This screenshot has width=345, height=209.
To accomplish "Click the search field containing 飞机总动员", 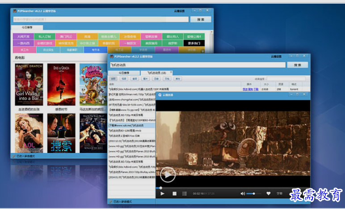I will [x=197, y=65].
